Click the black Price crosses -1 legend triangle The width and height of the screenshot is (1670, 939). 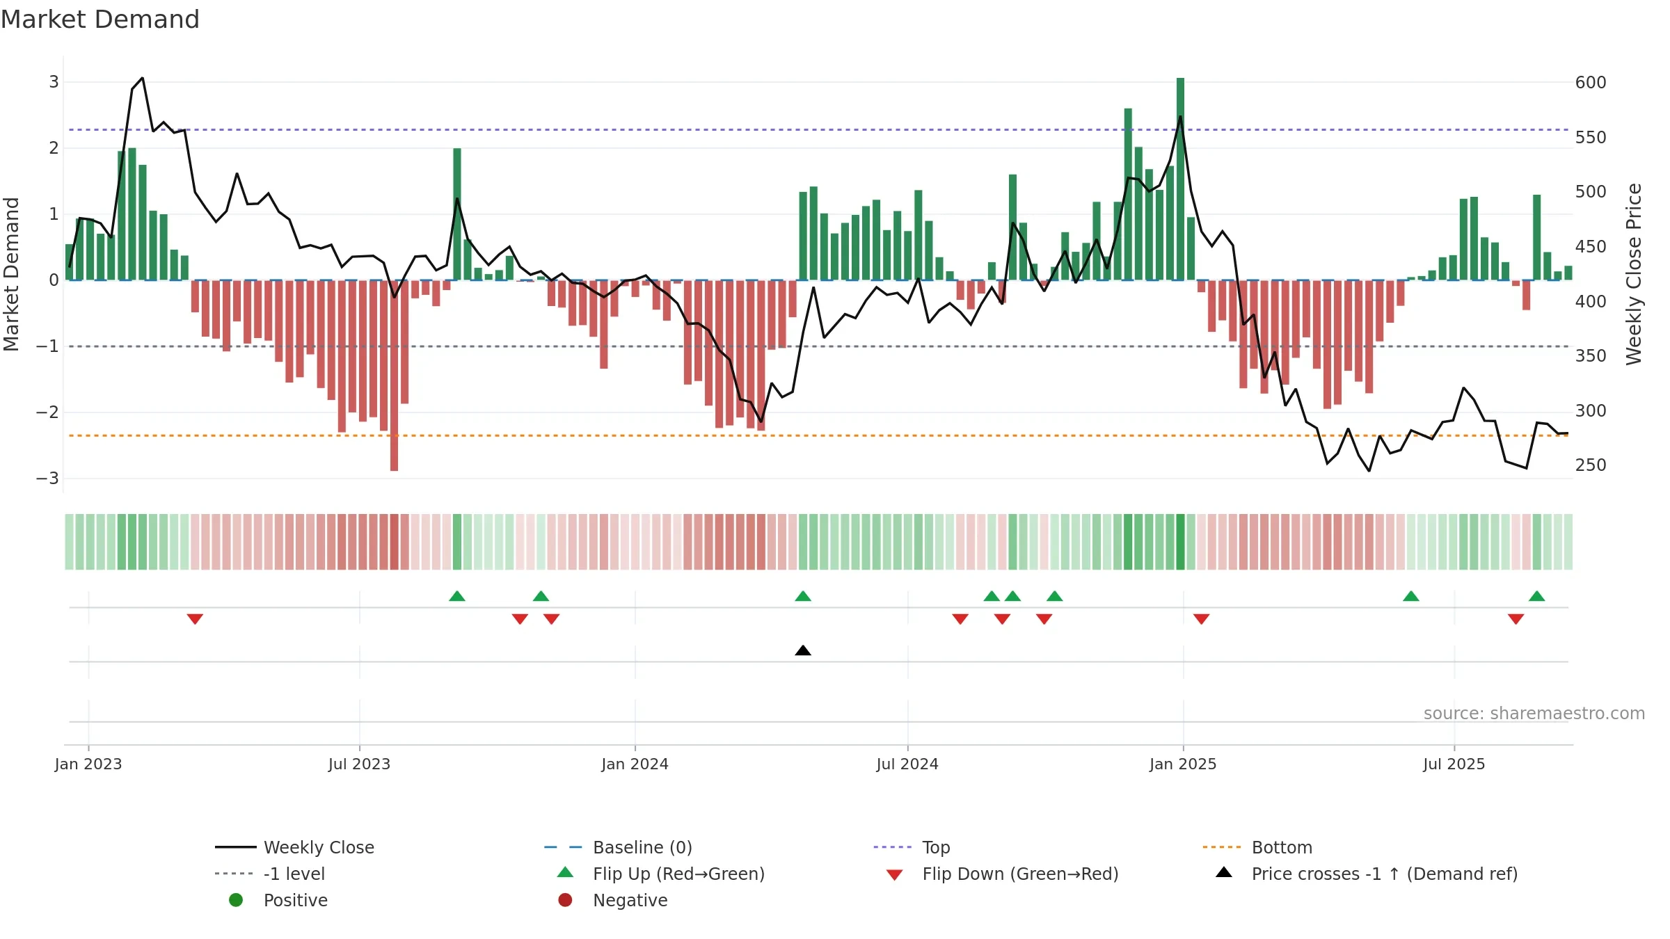pos(1224,872)
